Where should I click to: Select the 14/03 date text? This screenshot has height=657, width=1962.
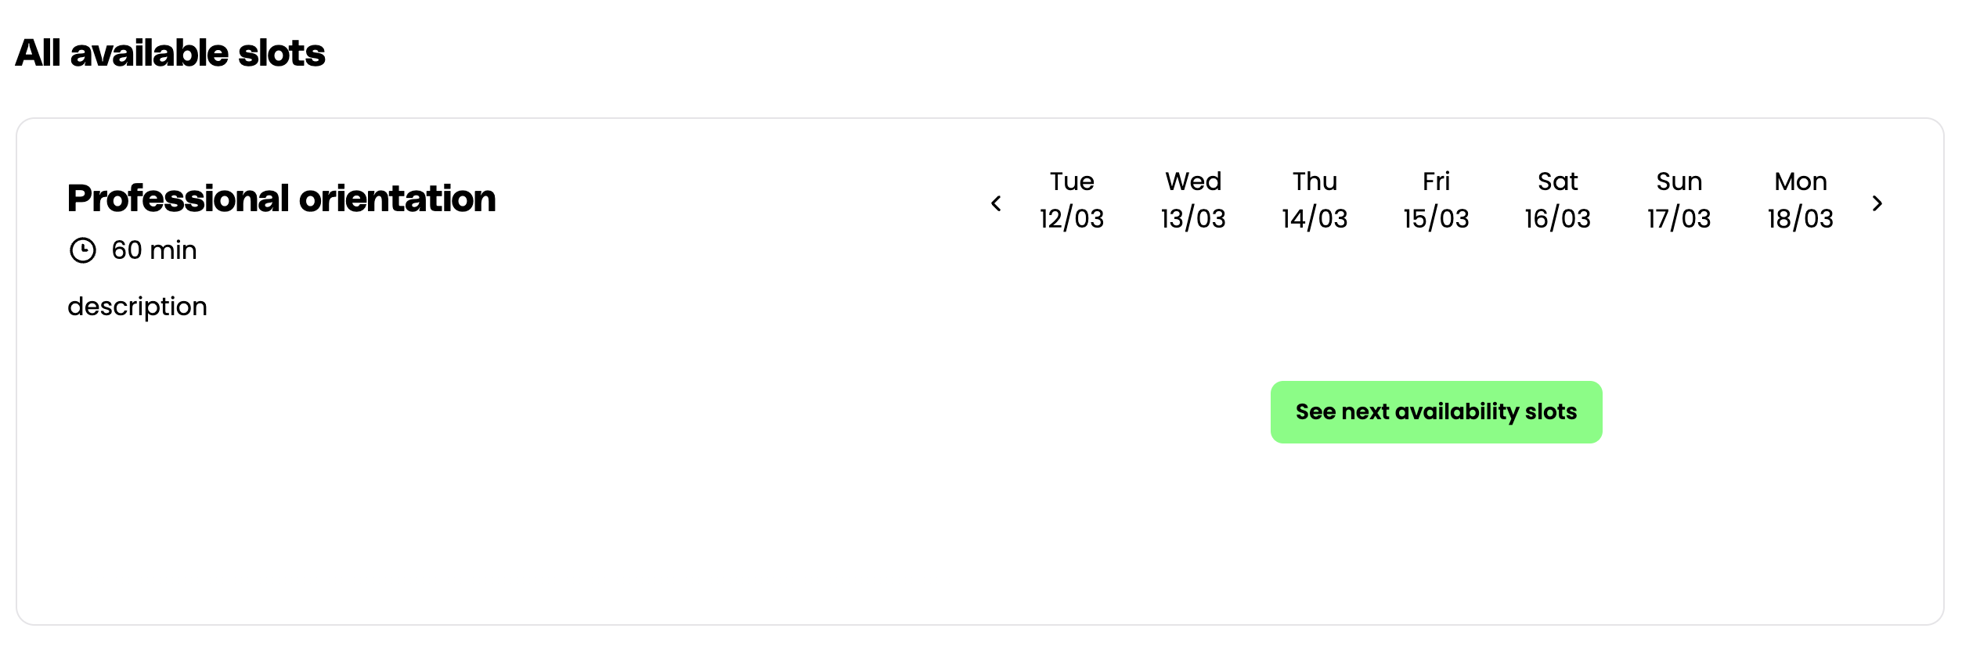[1315, 218]
